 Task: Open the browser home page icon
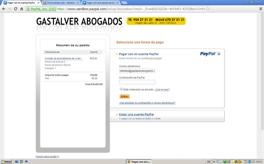click(21, 9)
